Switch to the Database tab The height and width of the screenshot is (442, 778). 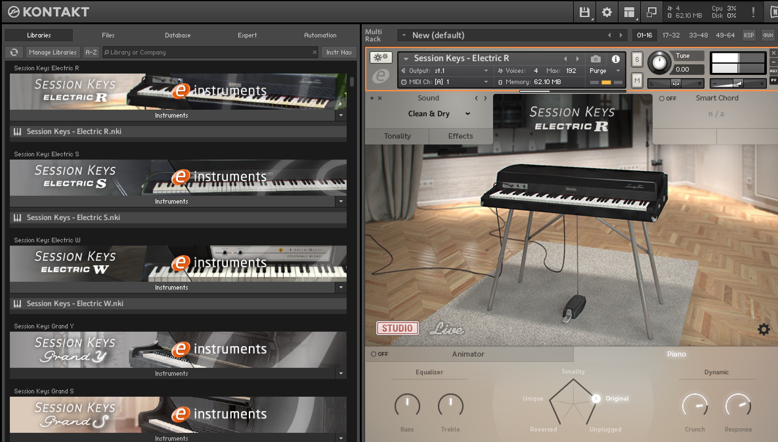(x=178, y=35)
